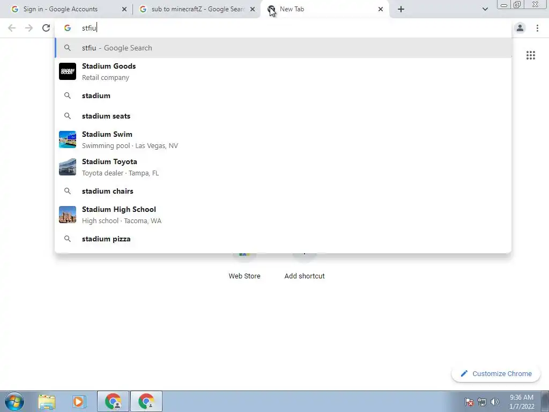Switch to second Chrome taskbar window
The height and width of the screenshot is (412, 549).
(x=146, y=401)
